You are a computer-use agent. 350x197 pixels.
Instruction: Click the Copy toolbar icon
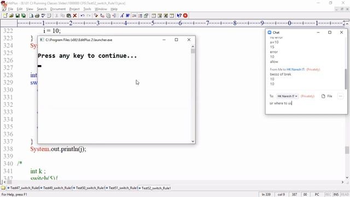point(62,16)
